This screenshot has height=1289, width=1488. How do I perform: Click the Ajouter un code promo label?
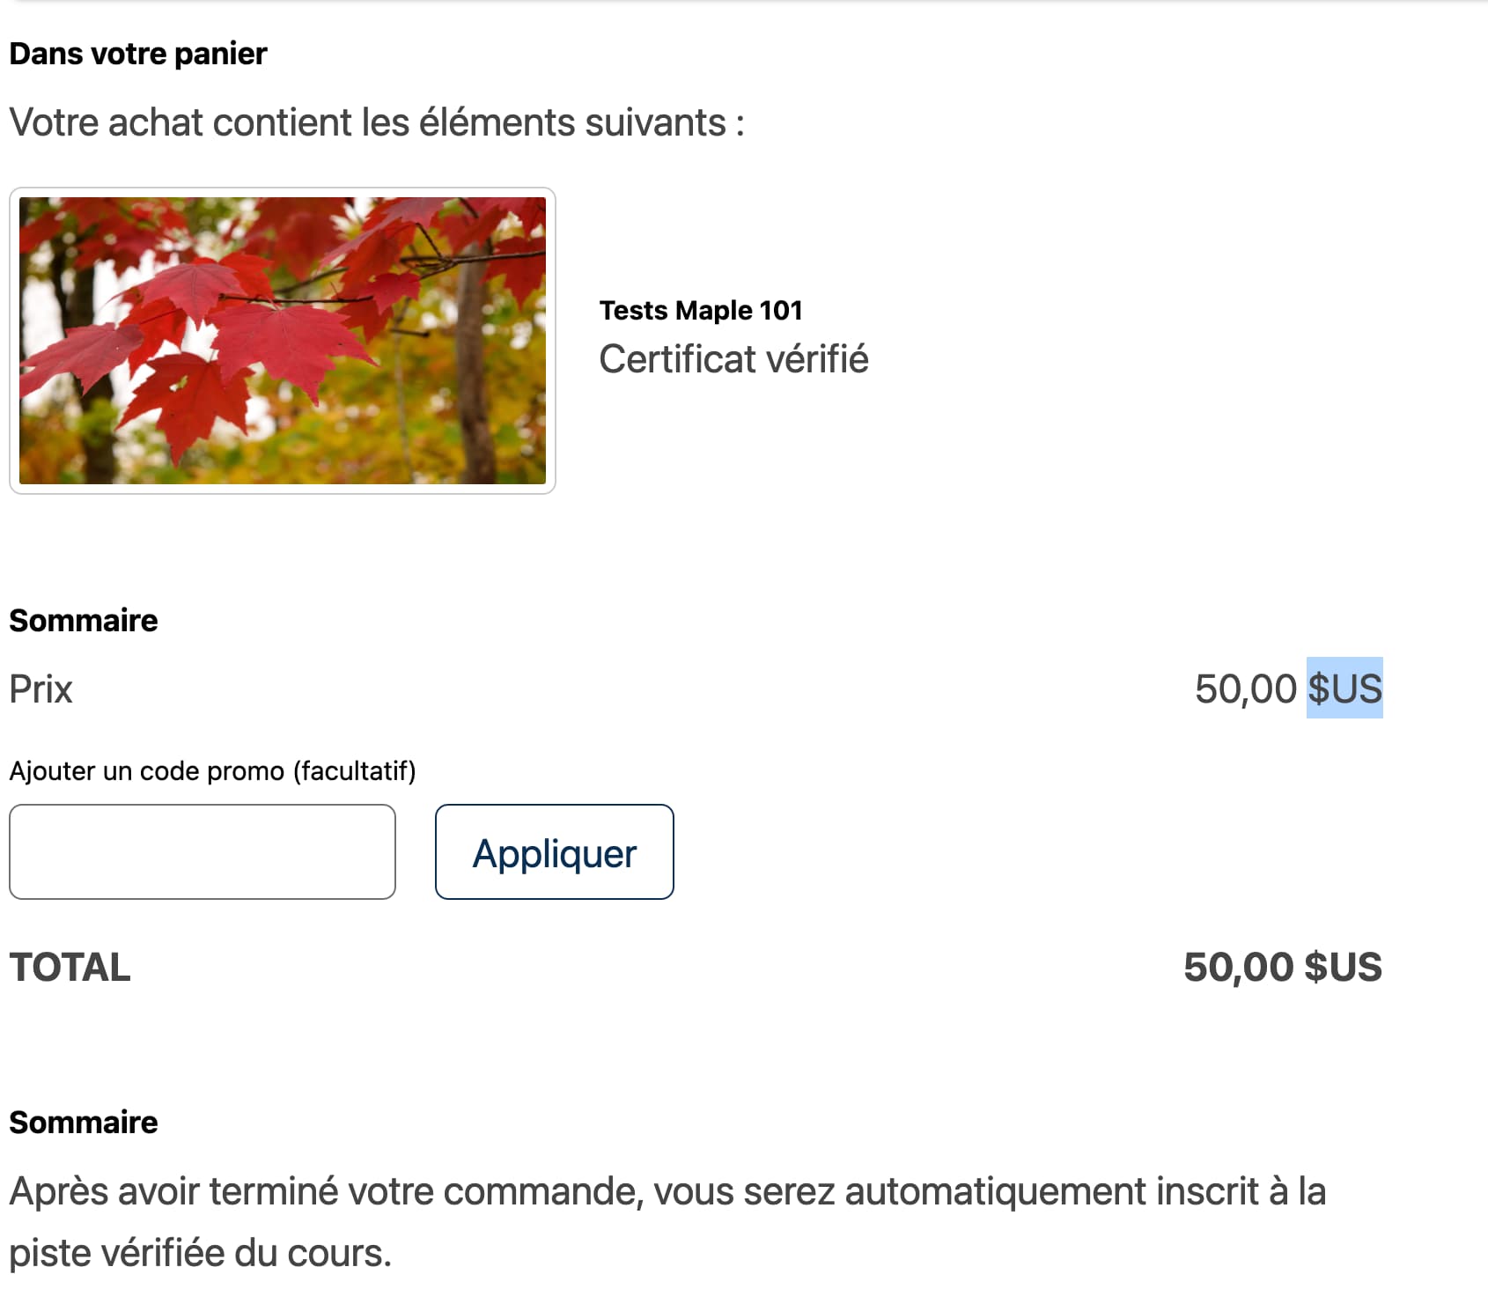(212, 770)
